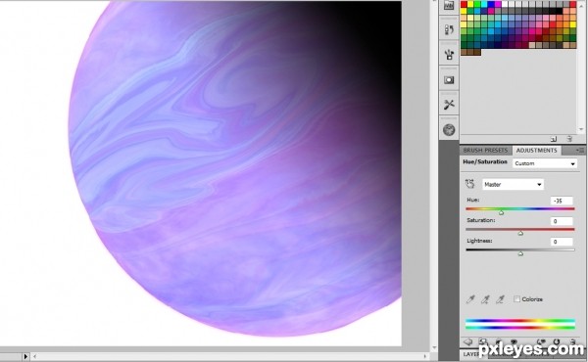Click the Lightness value field
Viewport: 588px width, 362px height.
[x=562, y=242]
